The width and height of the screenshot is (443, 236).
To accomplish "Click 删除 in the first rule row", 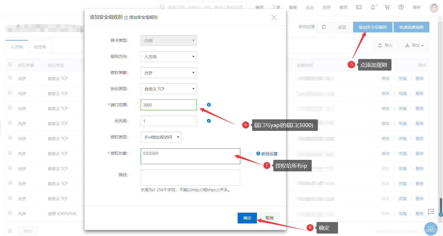I will pyautogui.click(x=420, y=78).
